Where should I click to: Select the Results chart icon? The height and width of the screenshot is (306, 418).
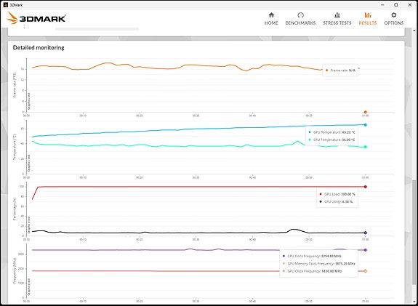(x=368, y=15)
